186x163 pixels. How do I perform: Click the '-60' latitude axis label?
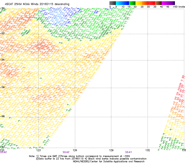pyautogui.click(x=2, y=147)
